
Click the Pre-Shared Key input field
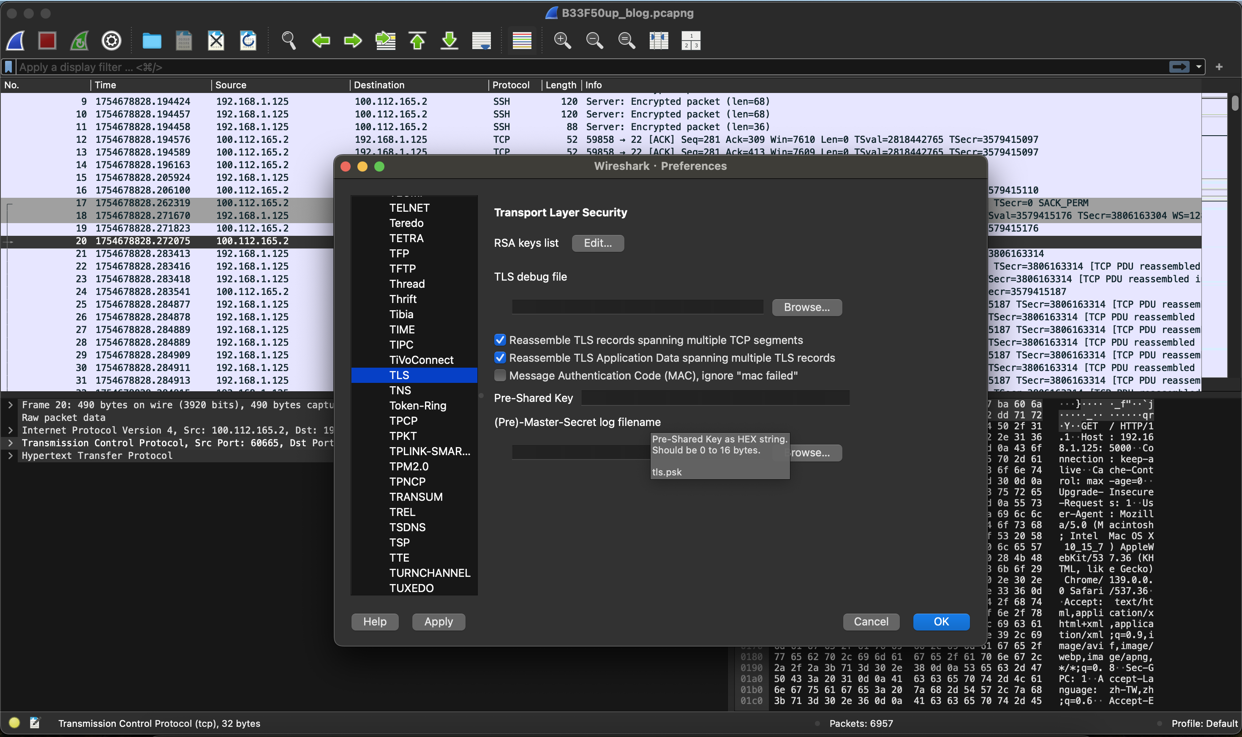[x=715, y=398]
